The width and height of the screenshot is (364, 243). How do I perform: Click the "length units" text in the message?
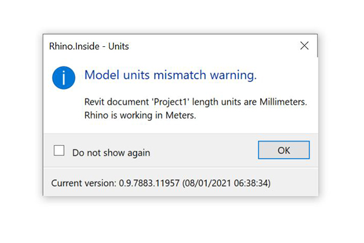(221, 102)
